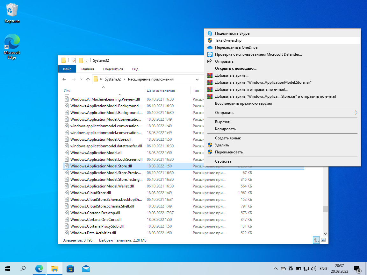Open Mail app from taskbar
The height and width of the screenshot is (275, 367).
point(86,269)
